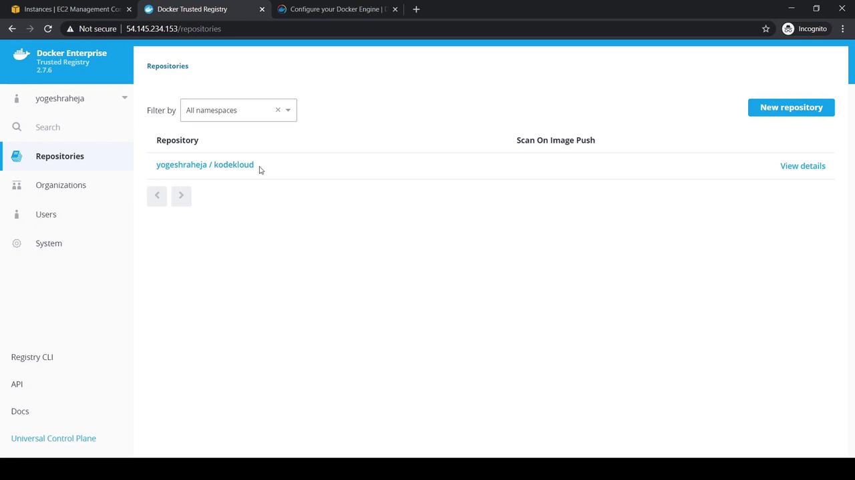Reload the page with refresh icon

coord(48,29)
